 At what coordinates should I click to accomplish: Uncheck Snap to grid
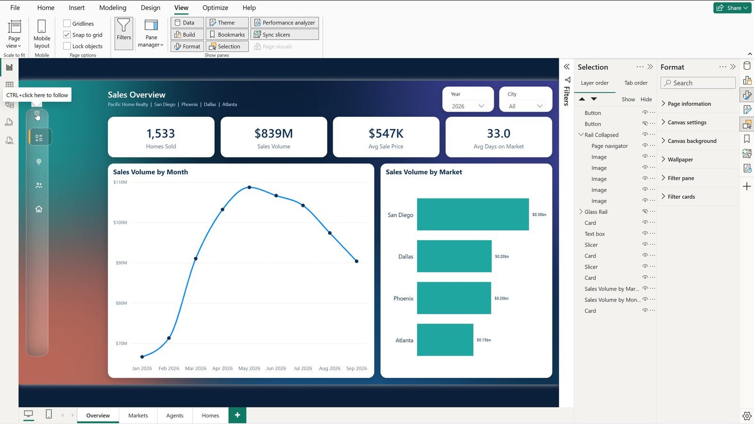[67, 34]
